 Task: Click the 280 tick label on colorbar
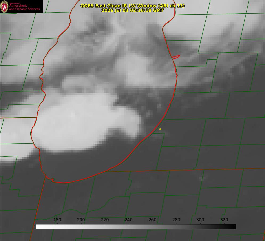pos(176,220)
